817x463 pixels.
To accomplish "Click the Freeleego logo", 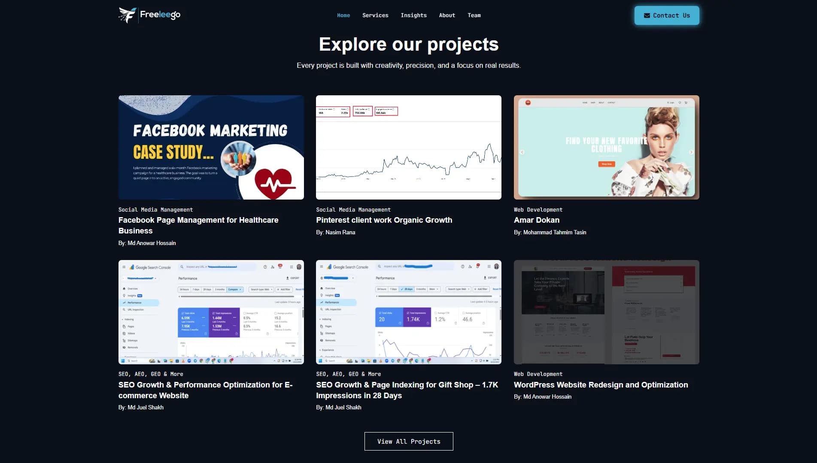I will point(149,15).
